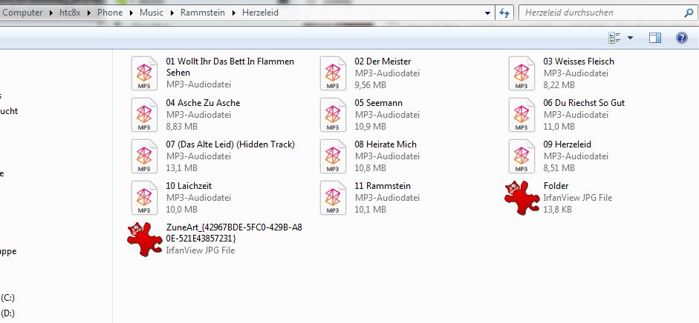Click the refresh icon next to the address bar
This screenshot has height=323, width=699.
[x=504, y=13]
